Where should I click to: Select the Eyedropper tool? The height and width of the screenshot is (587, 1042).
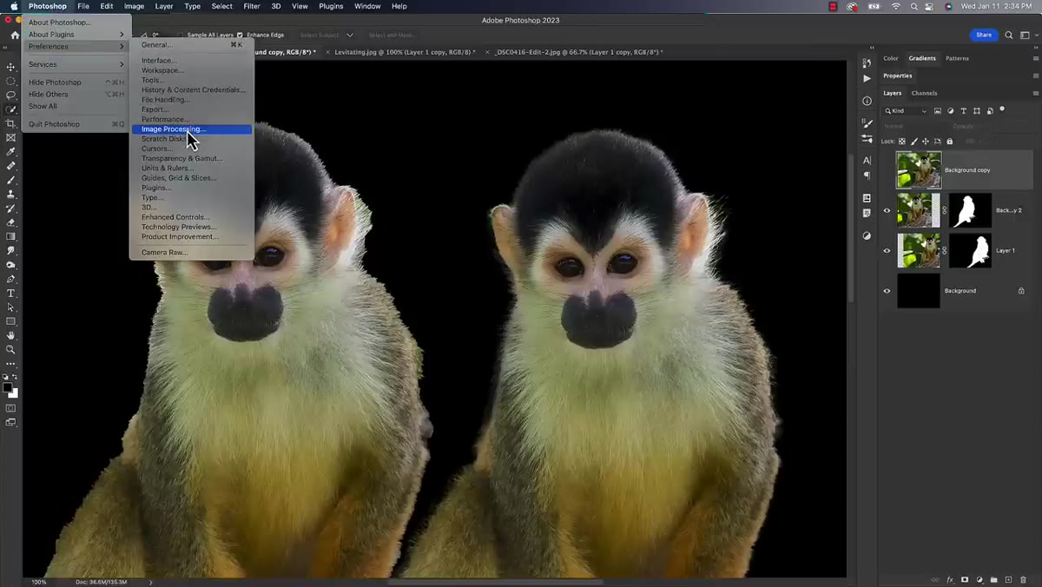click(x=10, y=152)
